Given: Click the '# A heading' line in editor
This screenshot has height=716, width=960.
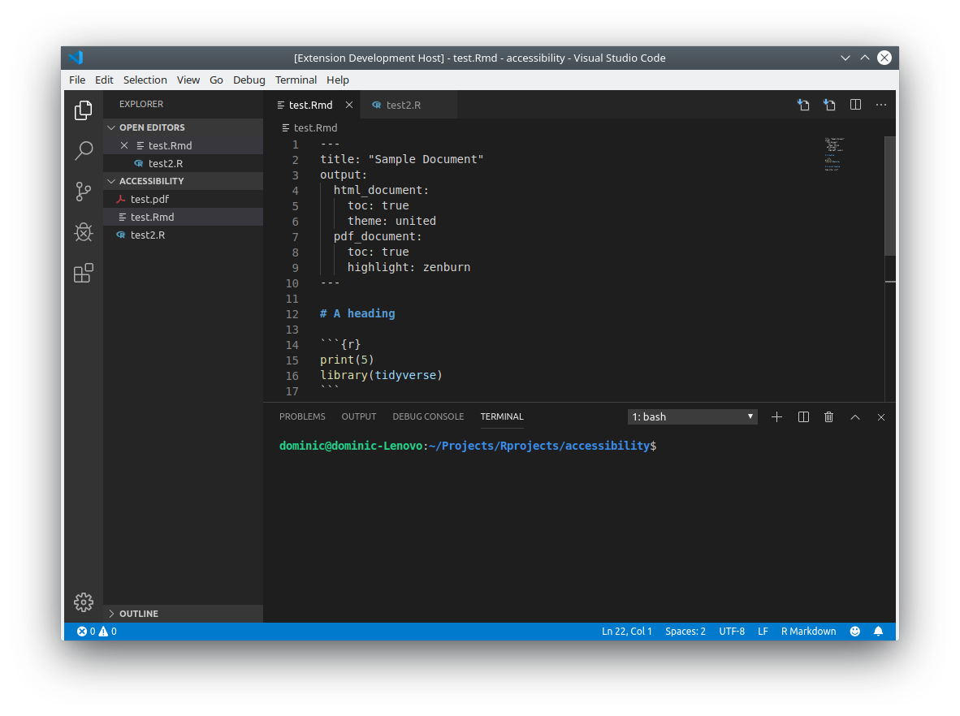Looking at the screenshot, I should tap(357, 314).
